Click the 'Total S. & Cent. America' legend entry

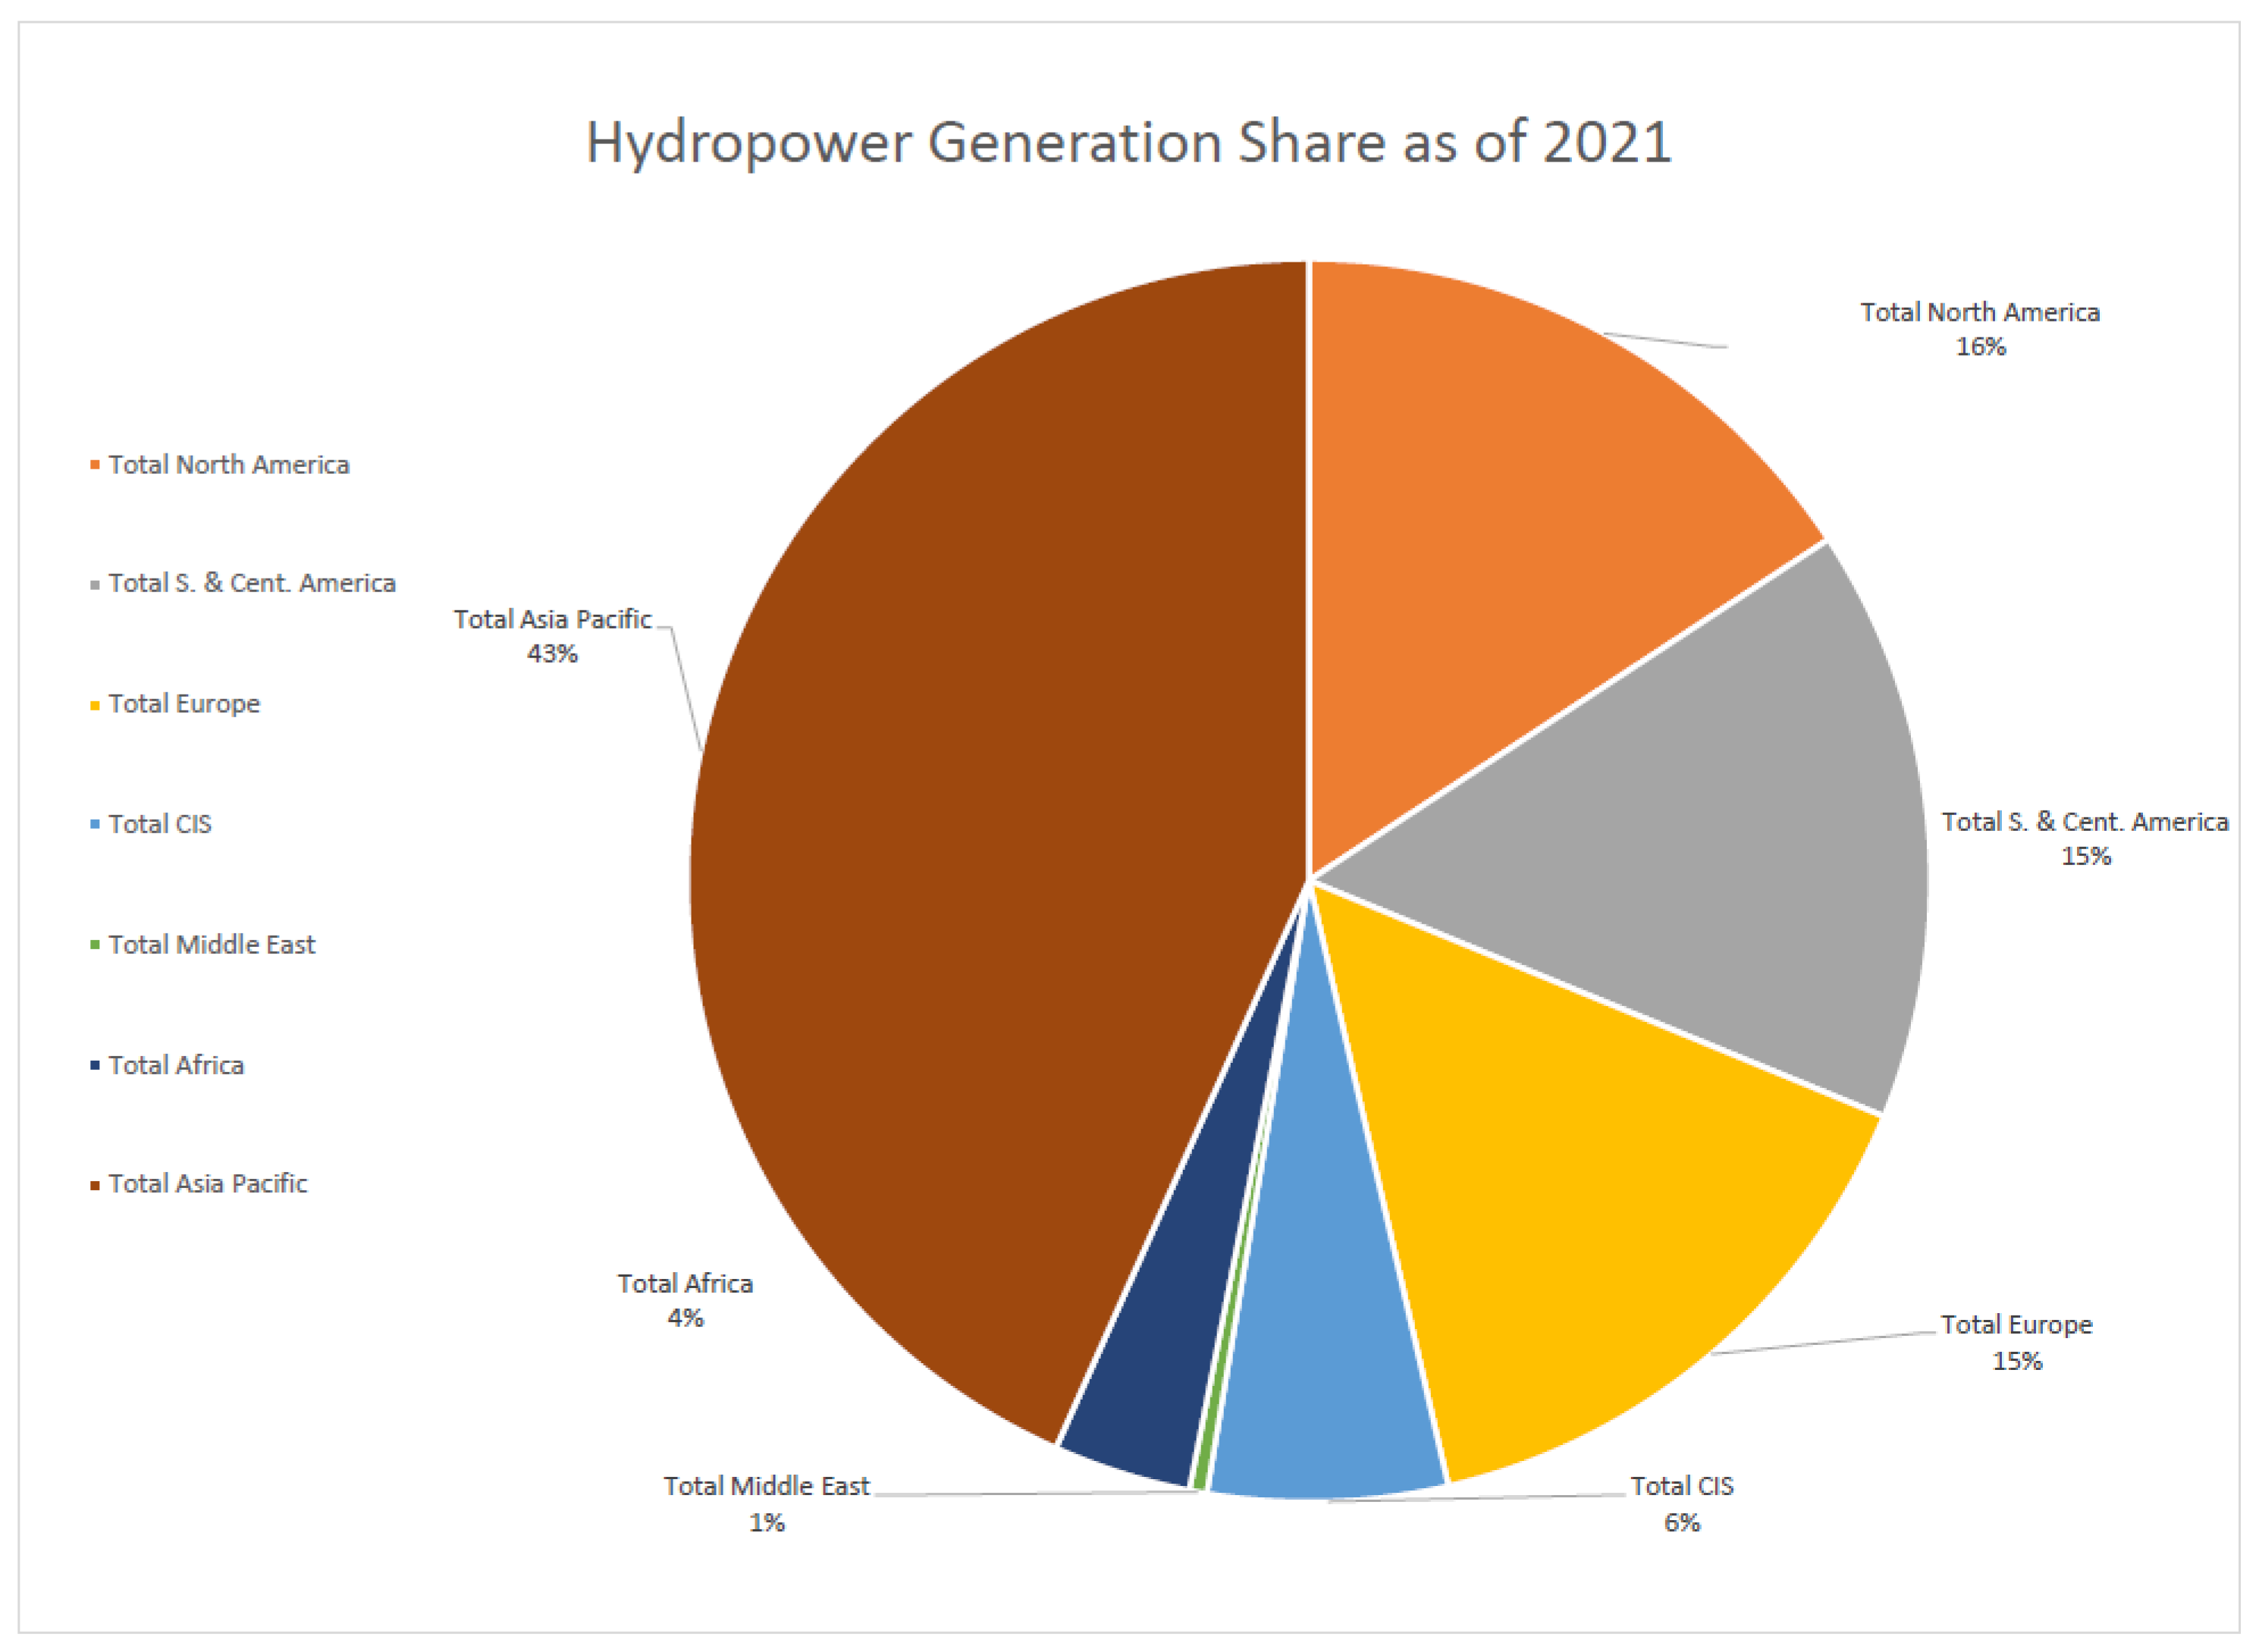click(252, 583)
